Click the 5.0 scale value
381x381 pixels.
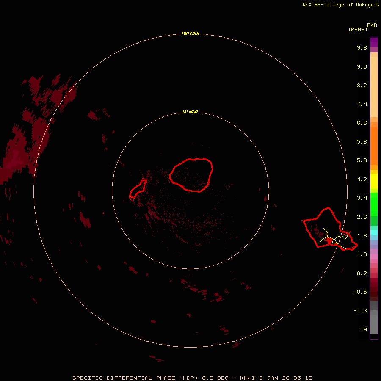click(362, 160)
